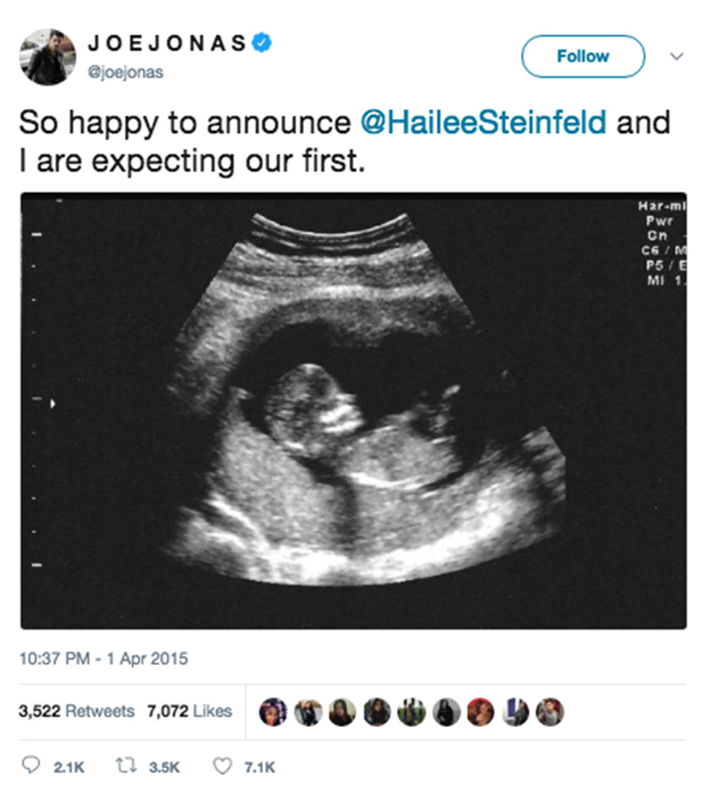Click the JOEJONAS display name
The image size is (709, 798).
[166, 42]
